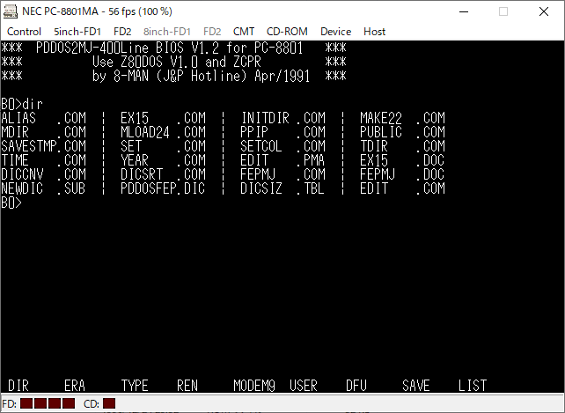Click the DICCNV .COM file entry
Screen dimensions: 565x413
point(44,174)
